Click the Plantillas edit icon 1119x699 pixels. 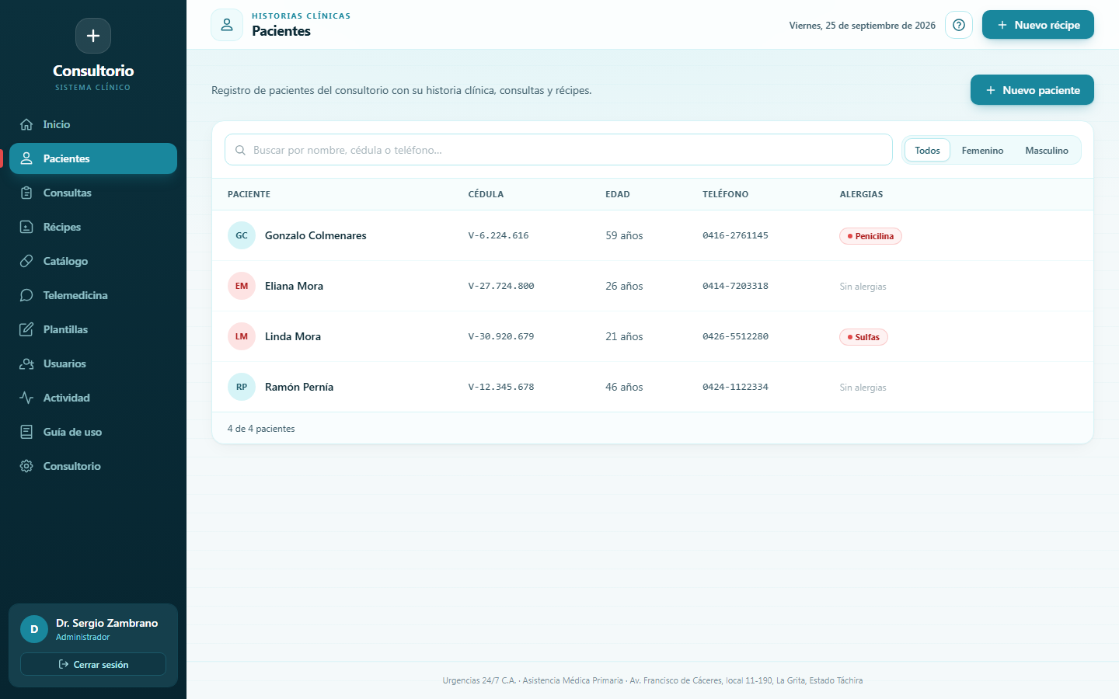click(x=26, y=329)
